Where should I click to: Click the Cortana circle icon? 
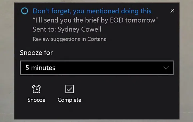click(24, 11)
